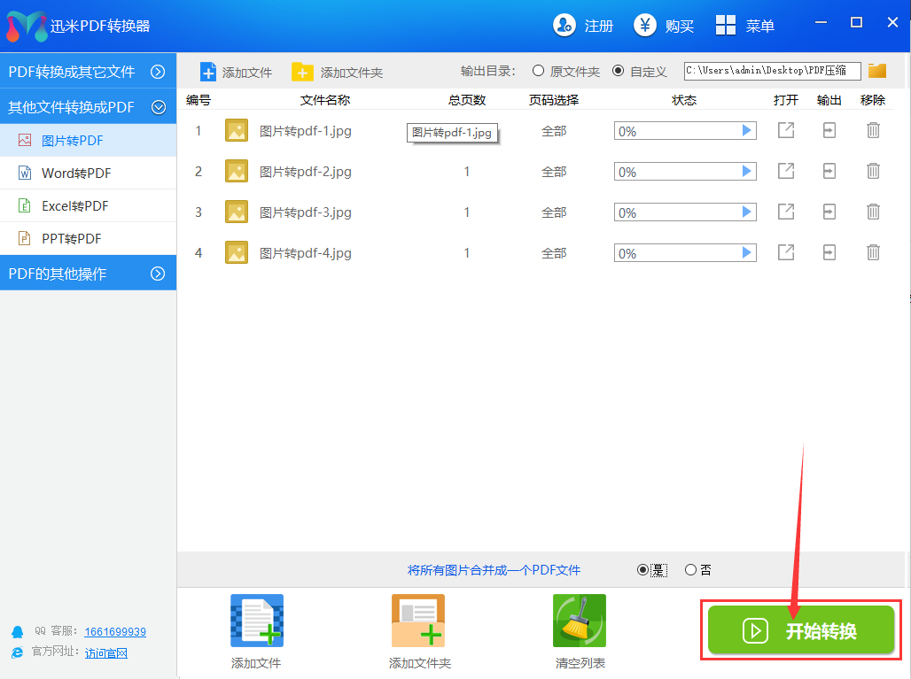Browse output directory with the folder icon
The image size is (911, 679).
click(877, 71)
